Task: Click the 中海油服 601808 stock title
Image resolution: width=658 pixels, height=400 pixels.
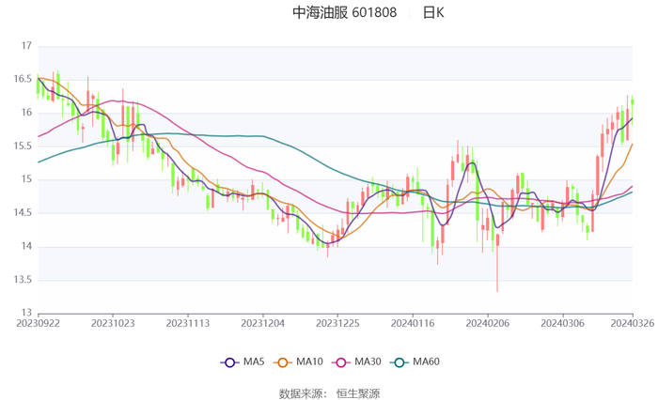Action: click(x=344, y=13)
